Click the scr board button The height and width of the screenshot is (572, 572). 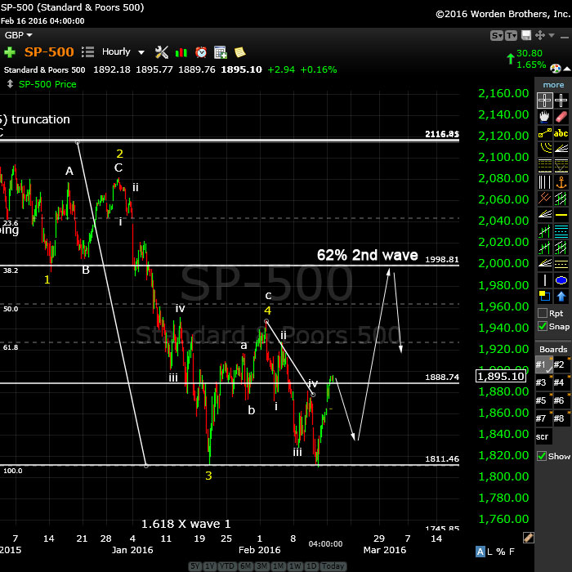pos(543,436)
